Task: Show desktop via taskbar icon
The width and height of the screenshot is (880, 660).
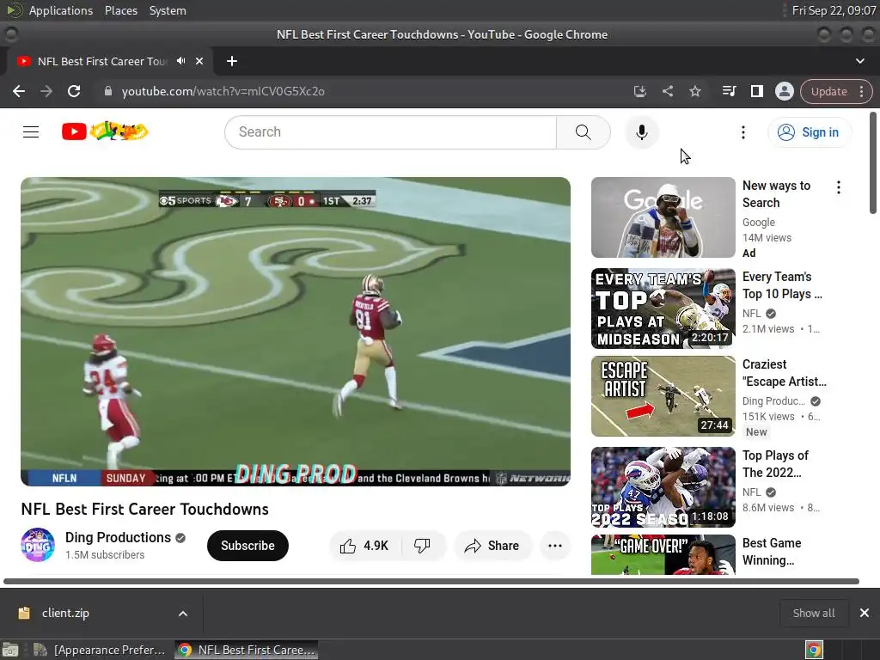Action: coord(10,650)
